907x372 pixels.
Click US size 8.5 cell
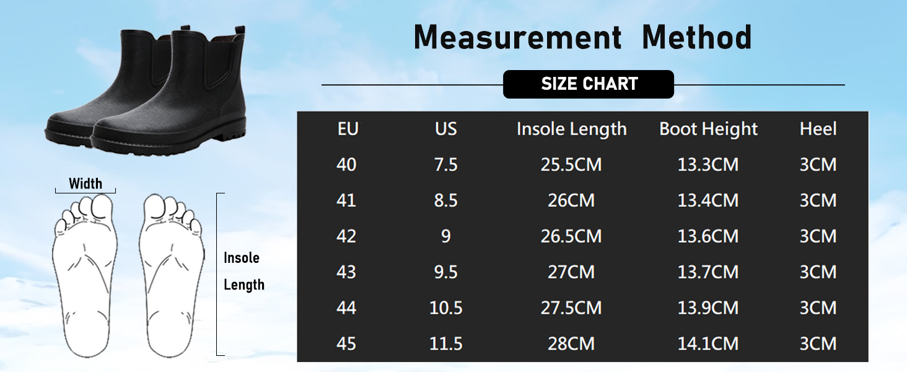pyautogui.click(x=446, y=201)
